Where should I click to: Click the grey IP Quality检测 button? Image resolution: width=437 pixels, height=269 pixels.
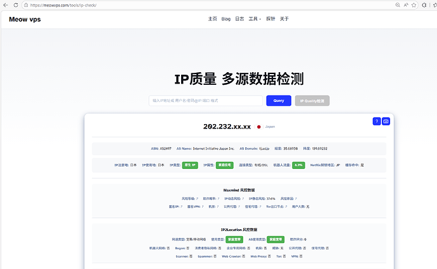click(312, 101)
